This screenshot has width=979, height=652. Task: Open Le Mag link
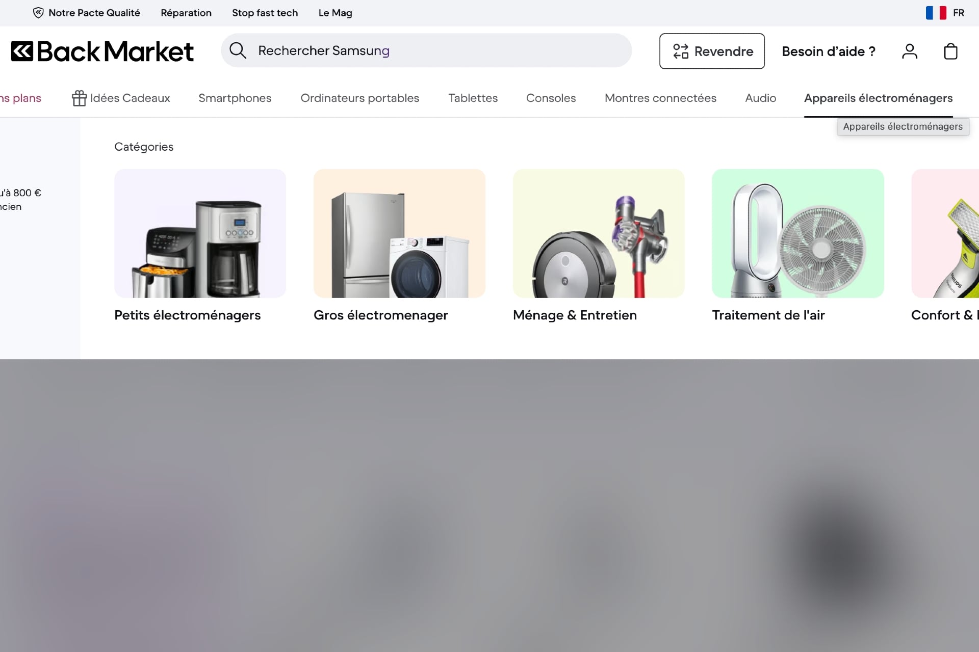click(335, 13)
